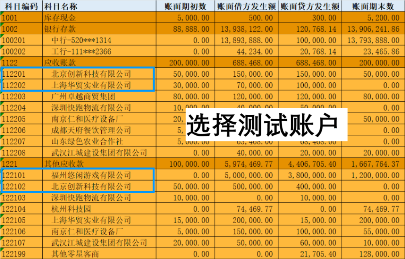Click the 广州卓越商贸集团 name cell
Screen dimensions: 405x259
pyautogui.click(x=100, y=96)
